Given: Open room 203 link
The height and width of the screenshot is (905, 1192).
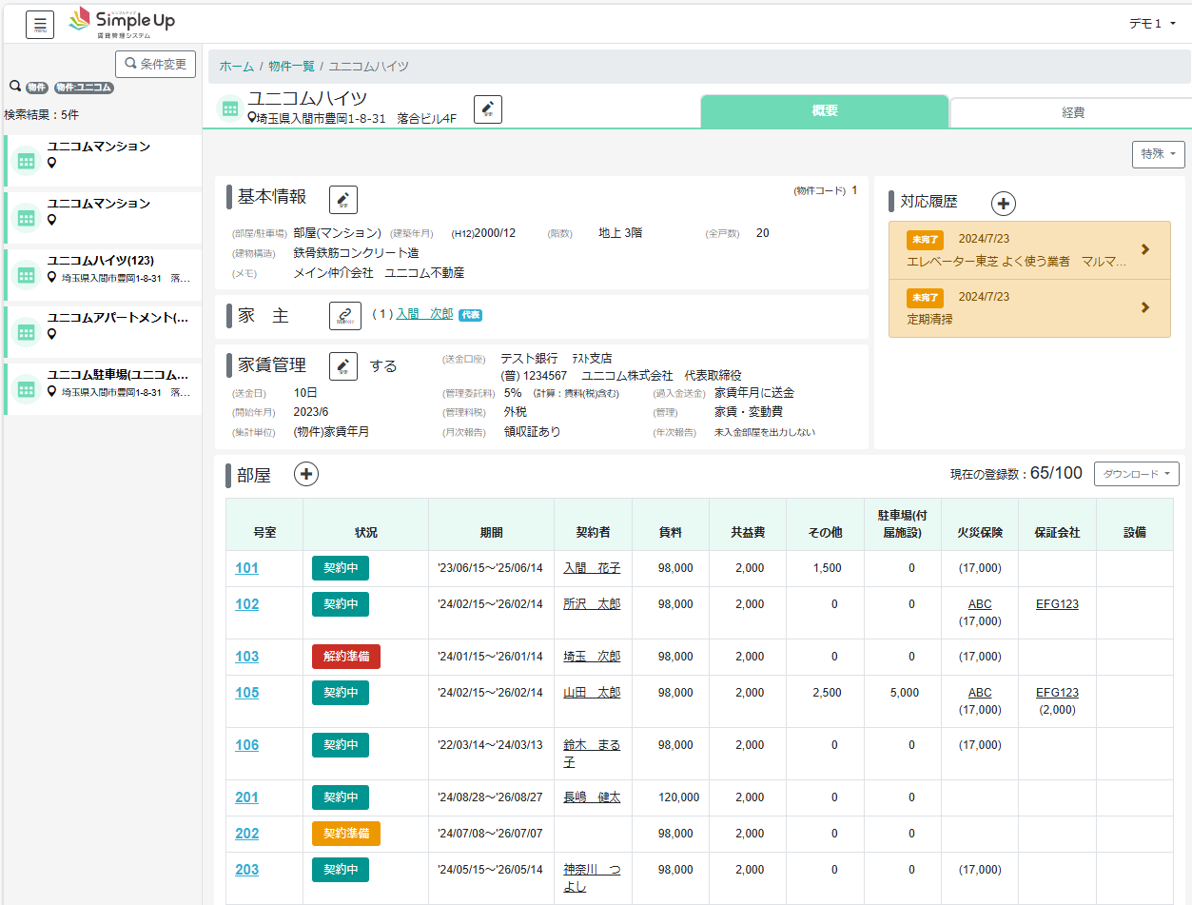Looking at the screenshot, I should (x=246, y=870).
